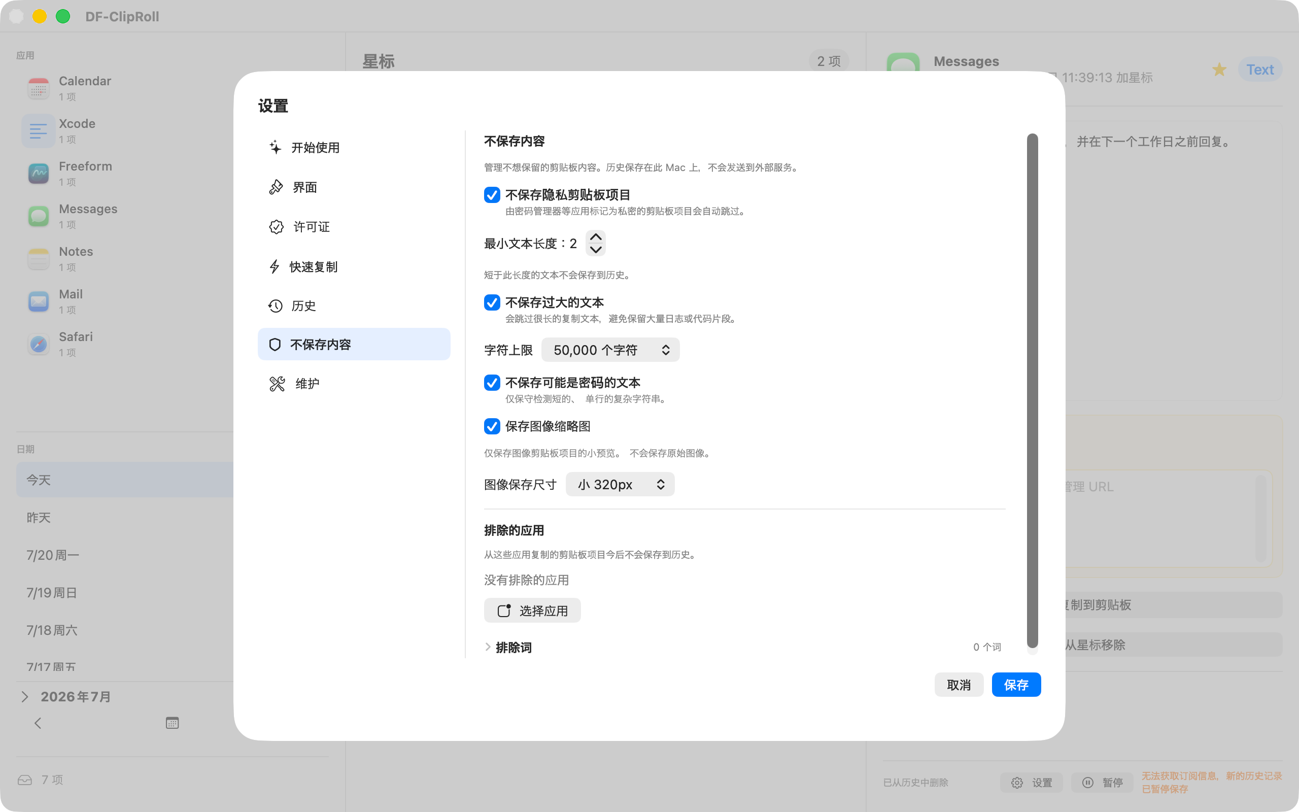Viewport: 1299px width, 812px height.
Task: Click the calendar grid icon below the month
Action: tap(173, 723)
